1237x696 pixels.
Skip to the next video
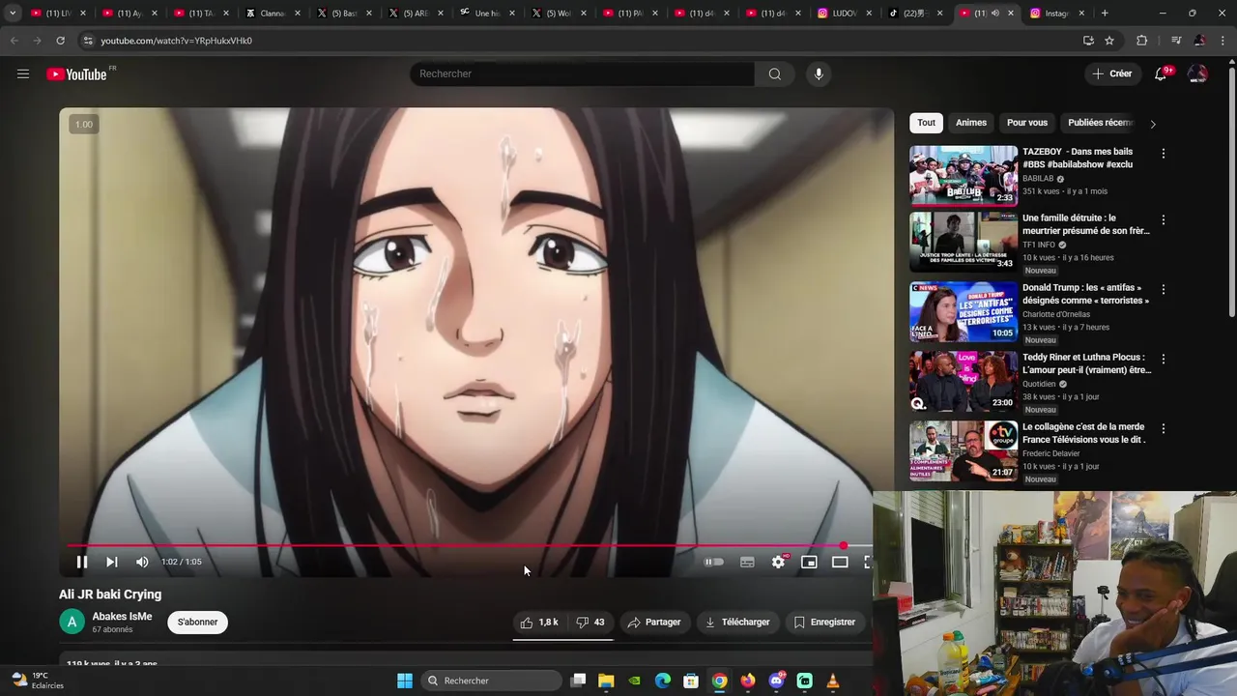tap(112, 562)
